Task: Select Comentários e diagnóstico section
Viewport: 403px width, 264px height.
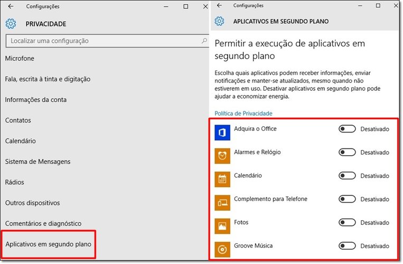Action: (43, 223)
